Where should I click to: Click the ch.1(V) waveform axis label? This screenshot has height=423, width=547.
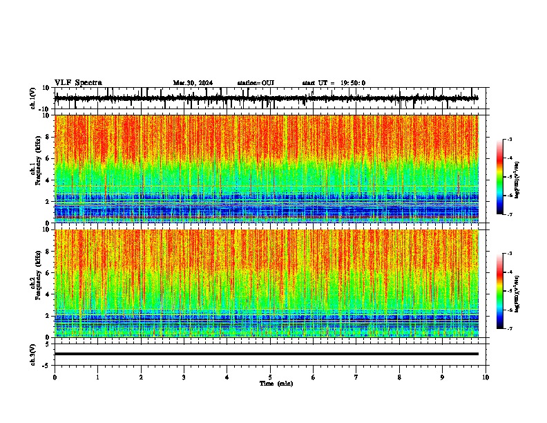click(x=33, y=98)
